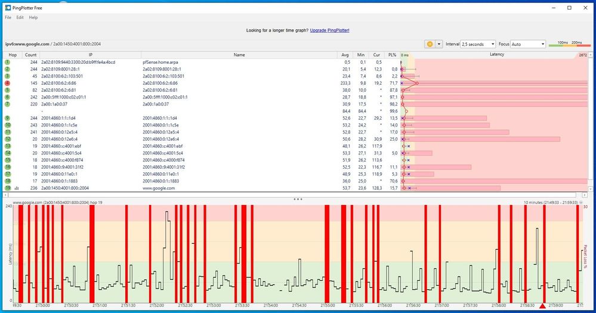This screenshot has width=596, height=313.
Task: Click the hop list vertical scrollbar down arrow
Action: point(590,189)
